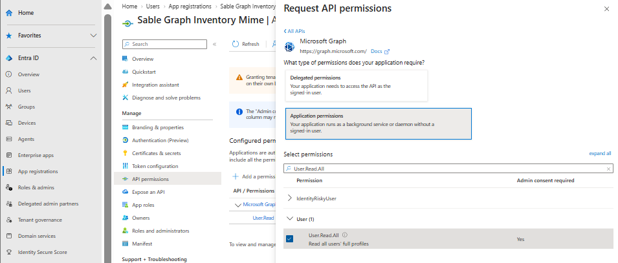This screenshot has height=263, width=618.
Task: Click Manifest icon in app menu
Action: 126,244
